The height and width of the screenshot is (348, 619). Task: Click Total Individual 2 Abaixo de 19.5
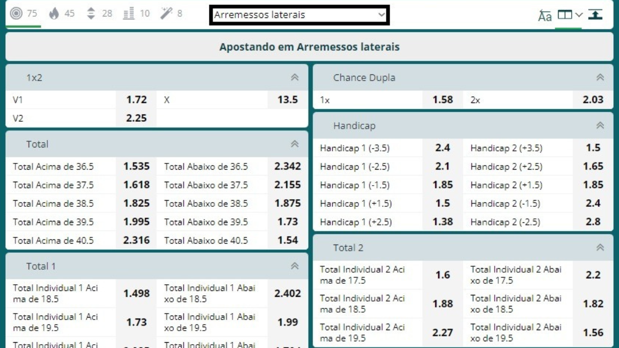point(593,333)
